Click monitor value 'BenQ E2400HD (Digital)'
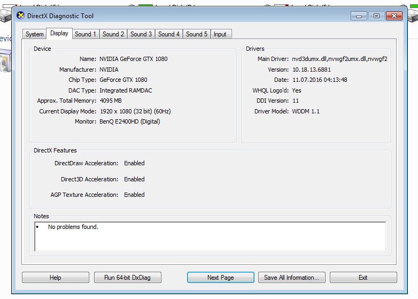The width and height of the screenshot is (418, 299). point(129,121)
